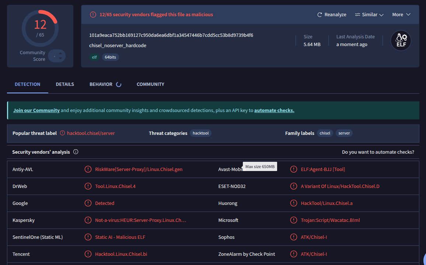Viewport: 426px width, 265px height.
Task: Click the Google detection warning icon
Action: coord(88,203)
